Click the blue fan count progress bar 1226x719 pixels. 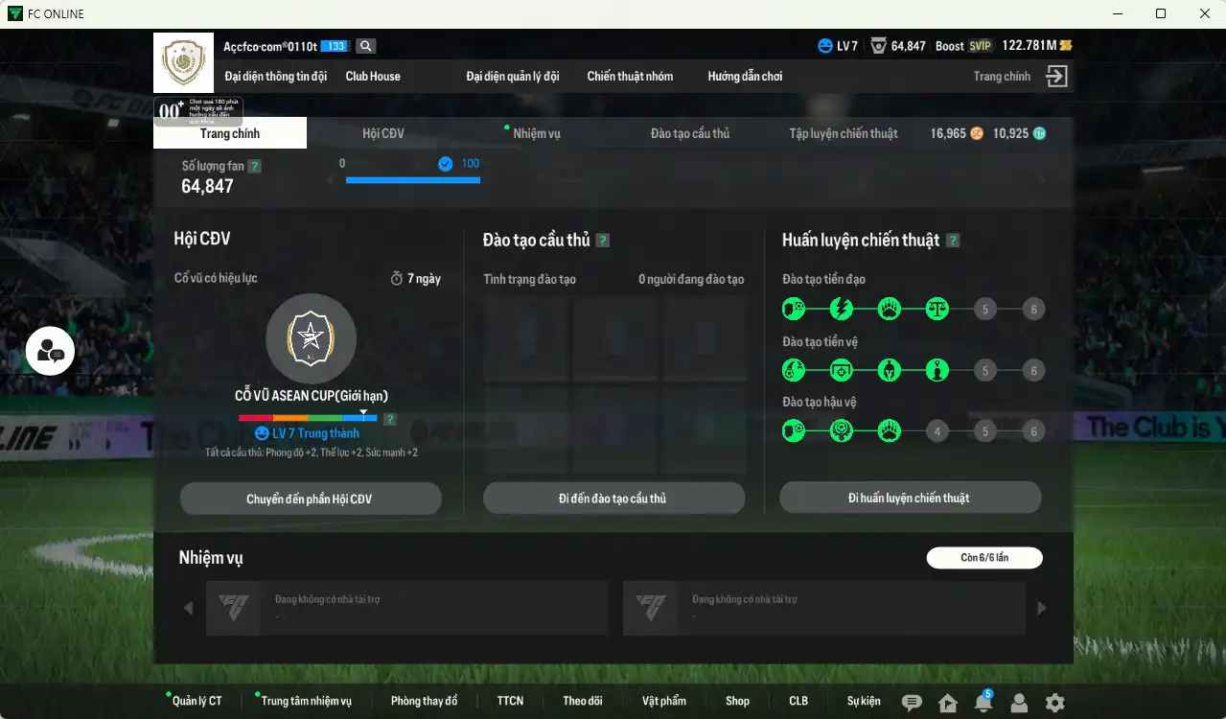tap(412, 179)
